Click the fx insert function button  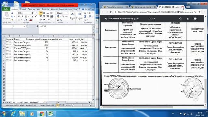(37, 26)
